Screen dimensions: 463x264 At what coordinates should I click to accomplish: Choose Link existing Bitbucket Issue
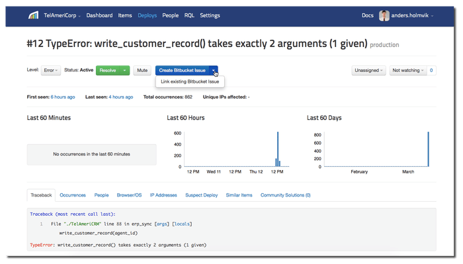[190, 81]
